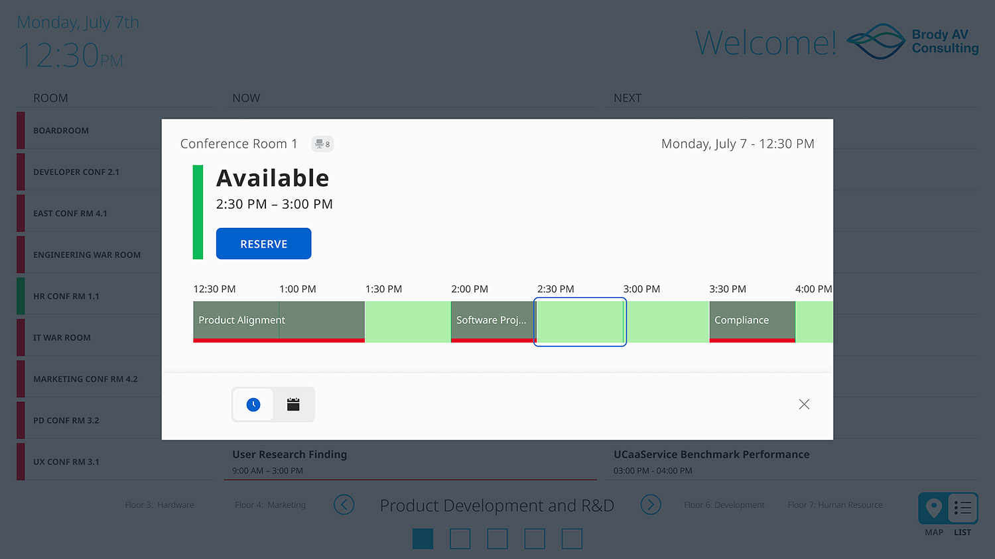Dismiss the booking dialog via the X icon

point(804,404)
